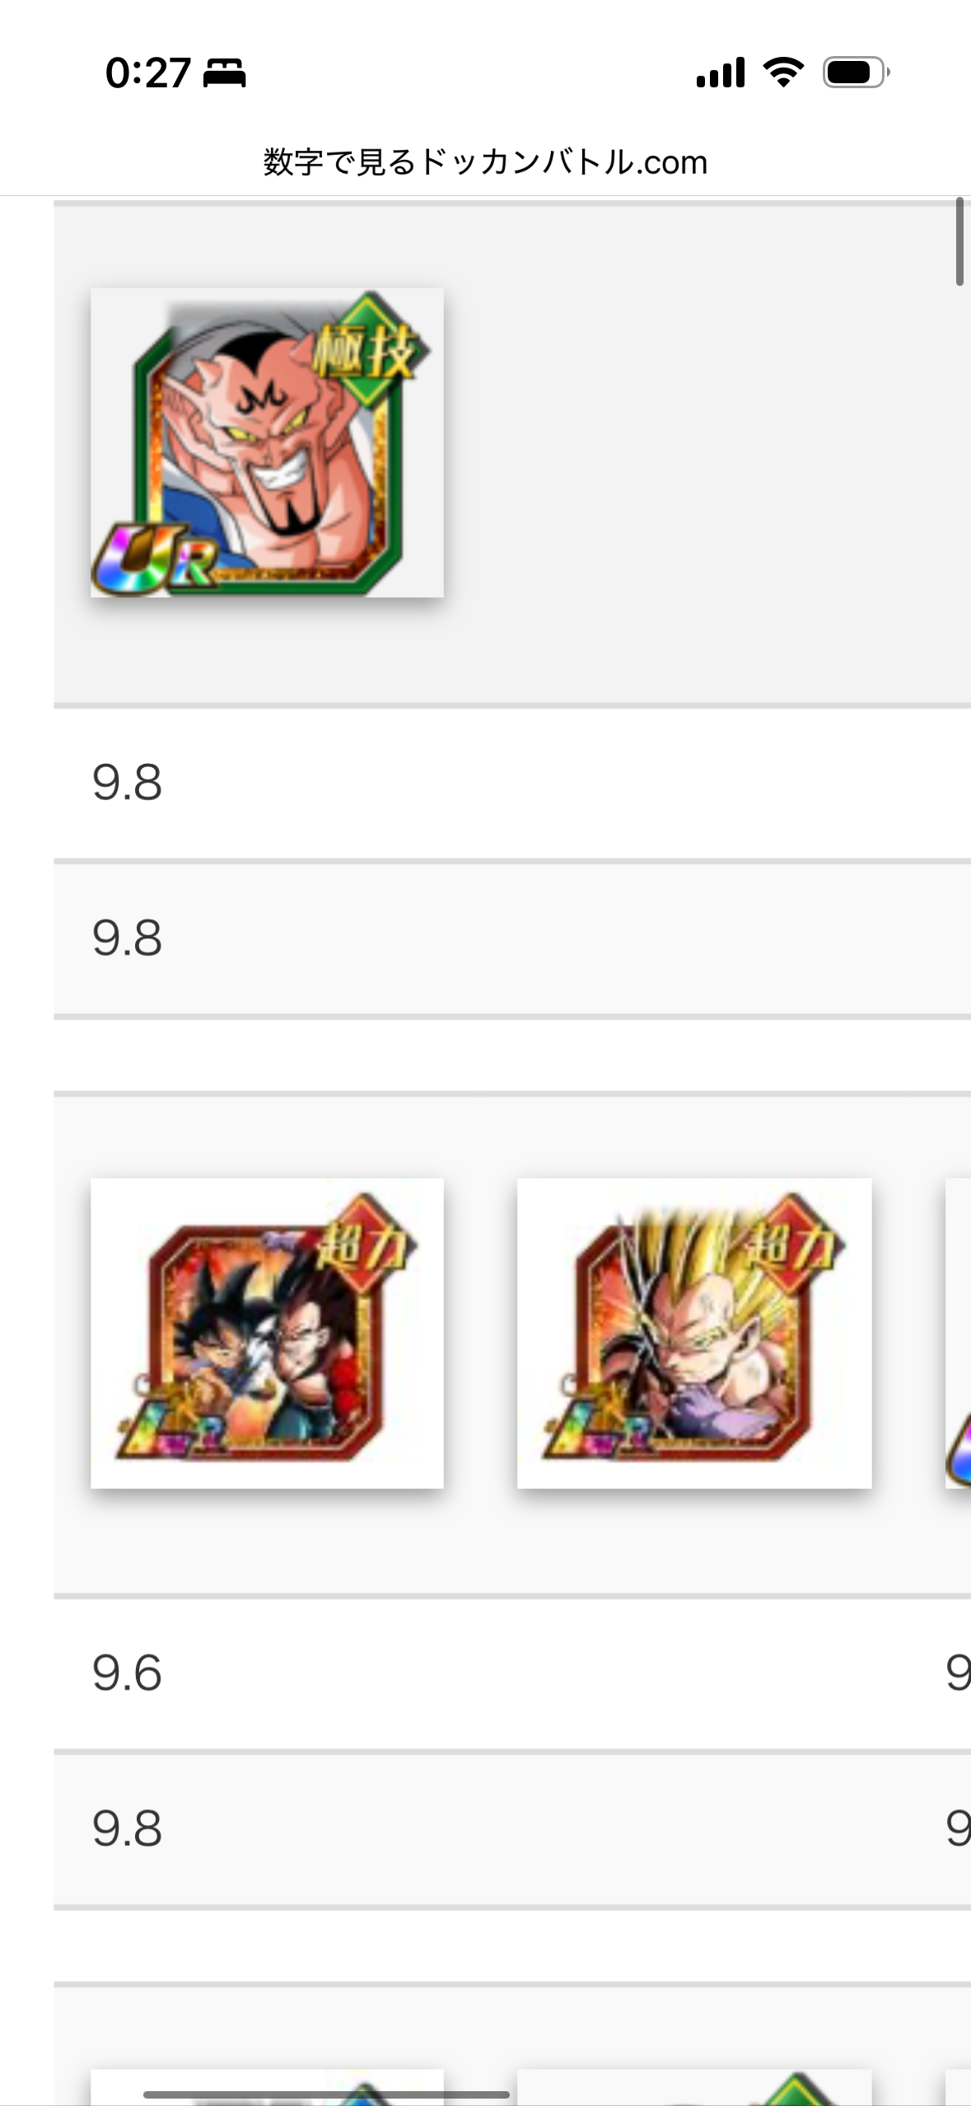Select the 9.6 score cell
Image resolution: width=971 pixels, height=2106 pixels.
tap(127, 1672)
